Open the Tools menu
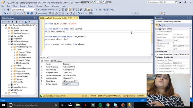 (x=47, y=6)
